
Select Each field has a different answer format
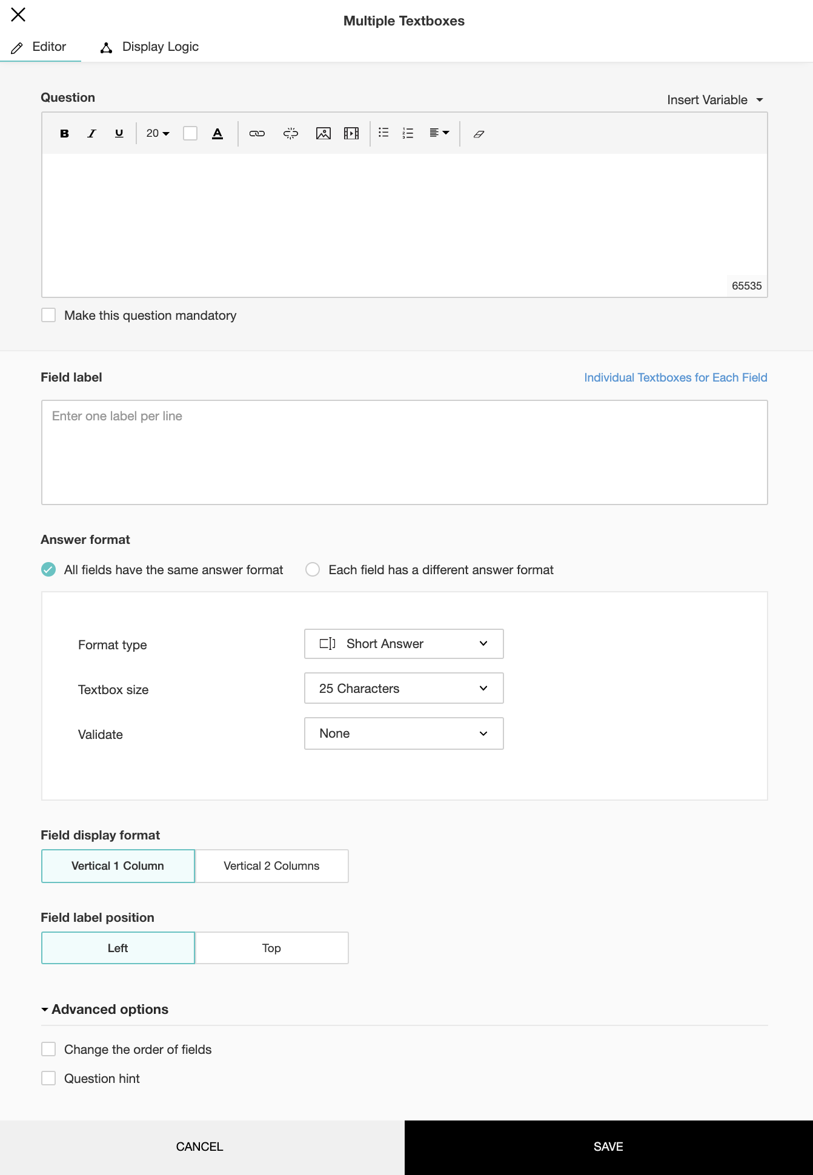[313, 569]
